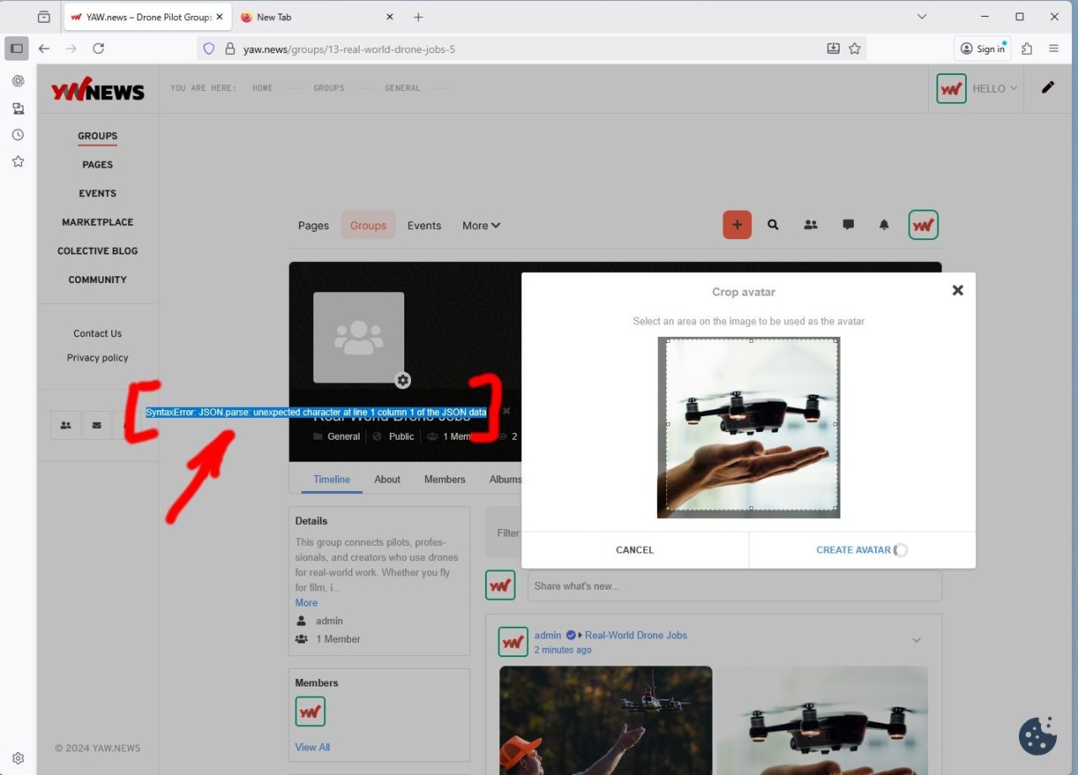Open the search magnifier icon
Viewport: 1078px width, 775px height.
773,225
